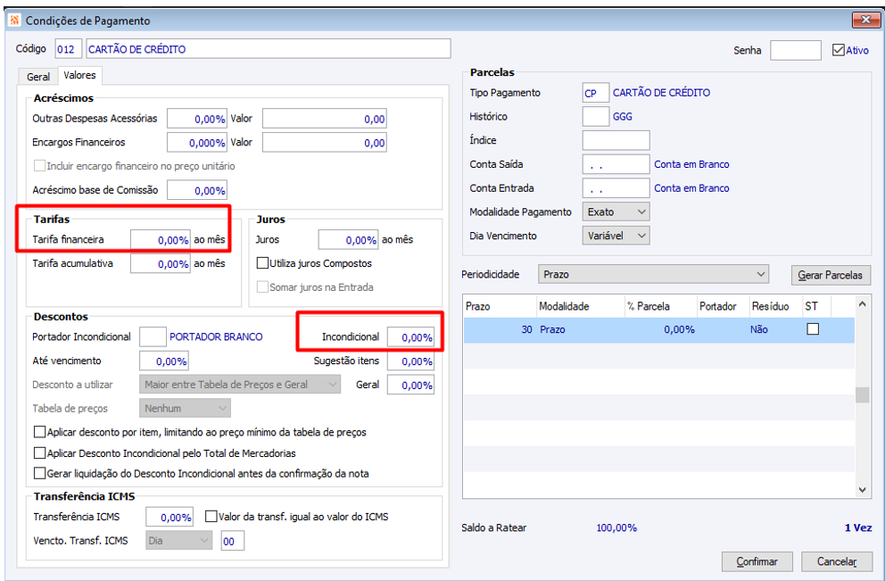Toggle the Ativo checkbox
This screenshot has width=885, height=581.
point(838,50)
